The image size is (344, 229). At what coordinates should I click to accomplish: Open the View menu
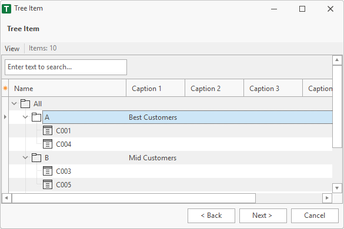[12, 48]
